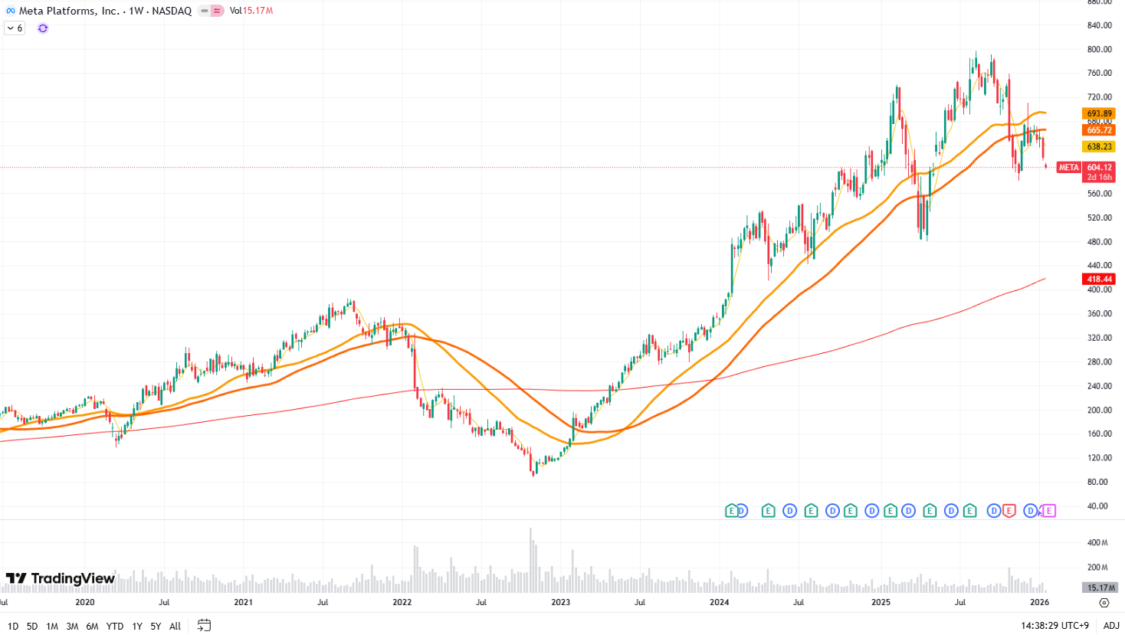Click the META 604.12 last price label

(1086, 167)
